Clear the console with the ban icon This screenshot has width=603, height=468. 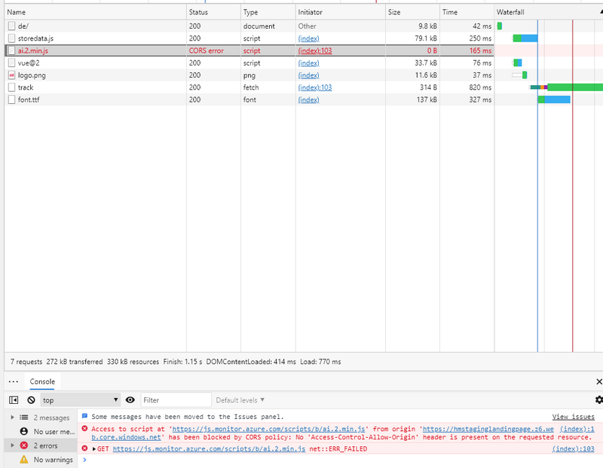(31, 400)
